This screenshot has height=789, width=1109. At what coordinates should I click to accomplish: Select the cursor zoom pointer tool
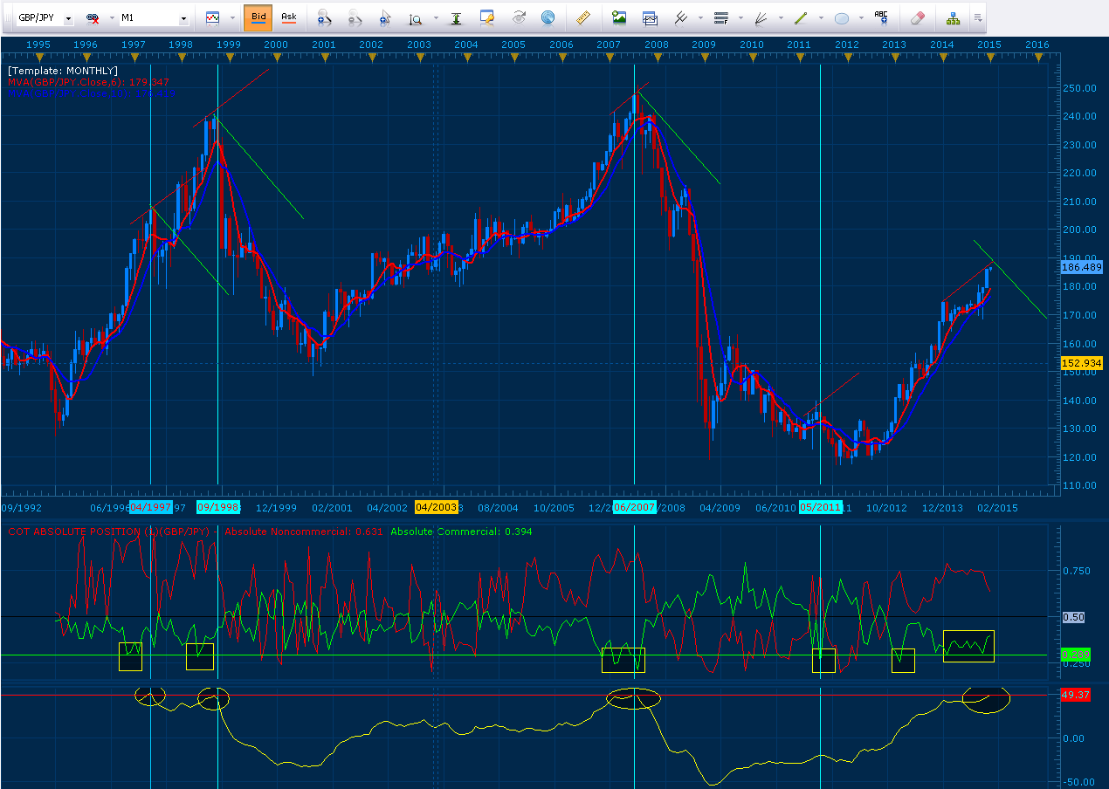point(385,17)
